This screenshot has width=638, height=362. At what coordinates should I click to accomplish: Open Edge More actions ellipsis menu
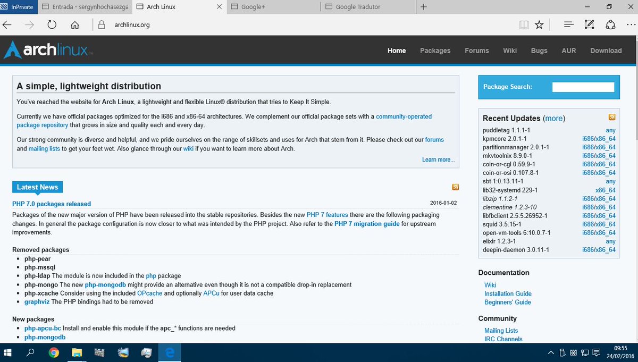pyautogui.click(x=631, y=25)
